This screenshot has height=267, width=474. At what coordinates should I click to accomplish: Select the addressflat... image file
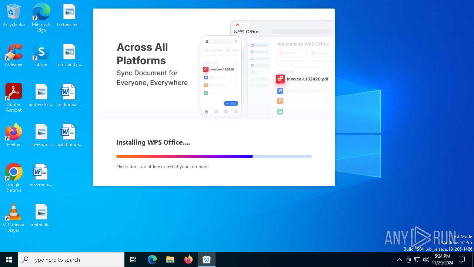click(x=41, y=95)
